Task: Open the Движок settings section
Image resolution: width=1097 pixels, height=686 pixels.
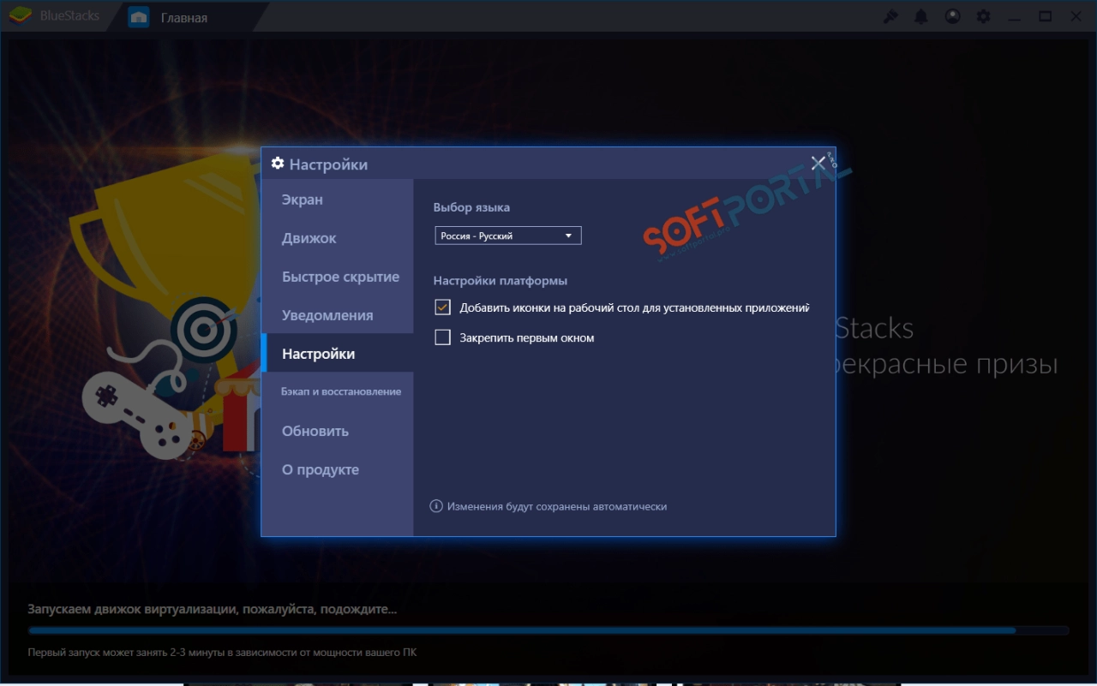Action: pos(338,238)
